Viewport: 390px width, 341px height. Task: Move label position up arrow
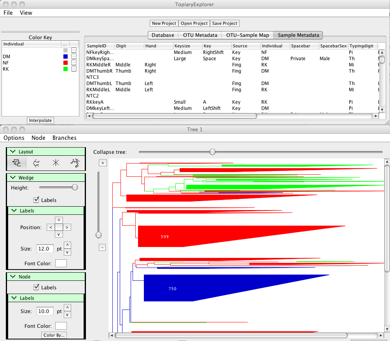[x=59, y=220]
